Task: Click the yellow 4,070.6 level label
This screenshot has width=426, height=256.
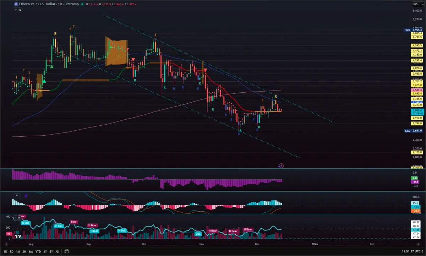Action: [416, 68]
